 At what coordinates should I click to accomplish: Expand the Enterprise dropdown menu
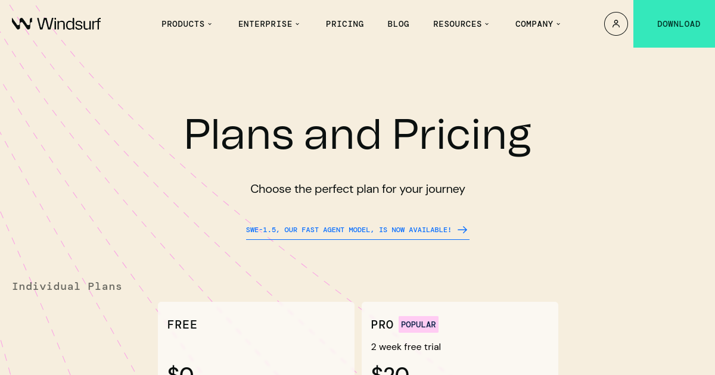269,24
